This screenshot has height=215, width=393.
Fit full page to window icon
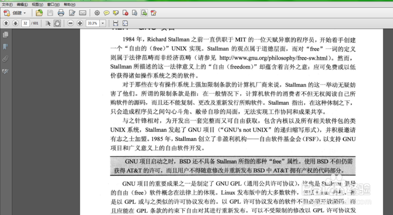[125, 23]
